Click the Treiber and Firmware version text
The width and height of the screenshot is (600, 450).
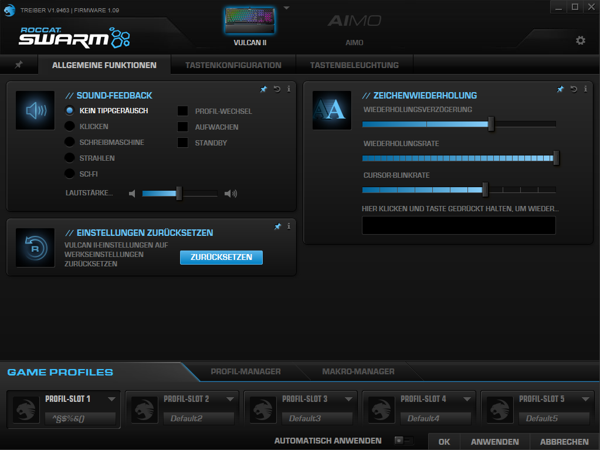pos(70,11)
